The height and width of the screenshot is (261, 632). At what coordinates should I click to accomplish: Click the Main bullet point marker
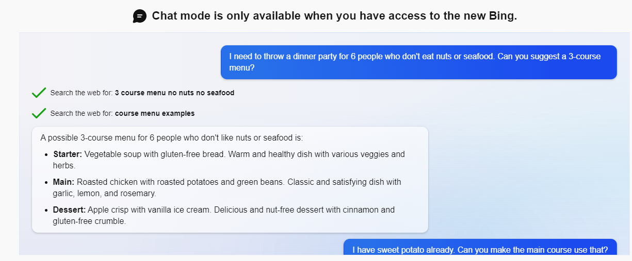coord(47,182)
